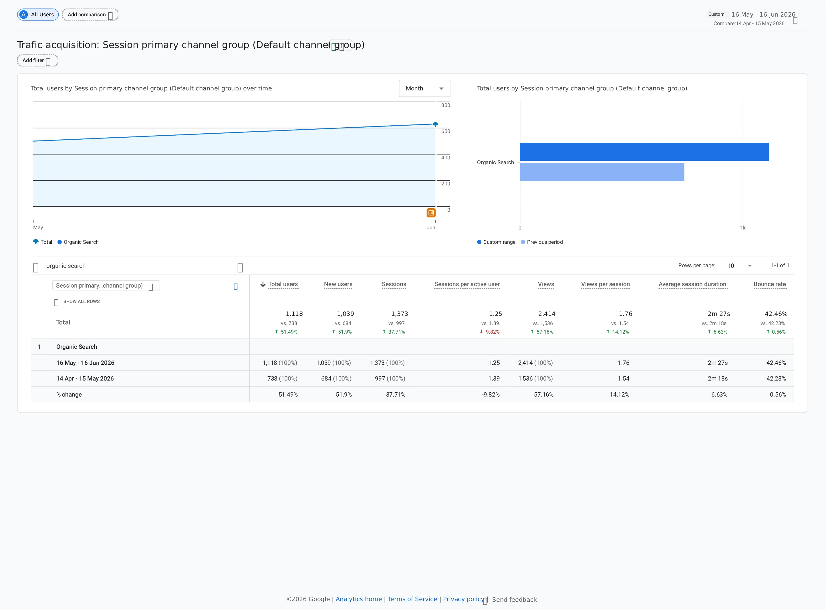
Task: Click Add comparison button
Action: coord(90,14)
